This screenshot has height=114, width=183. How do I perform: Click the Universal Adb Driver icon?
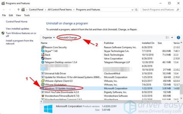(x=43, y=73)
